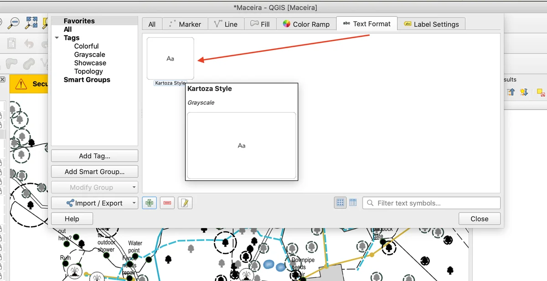This screenshot has width=547, height=281.
Task: Select the Marker tab
Action: (185, 24)
